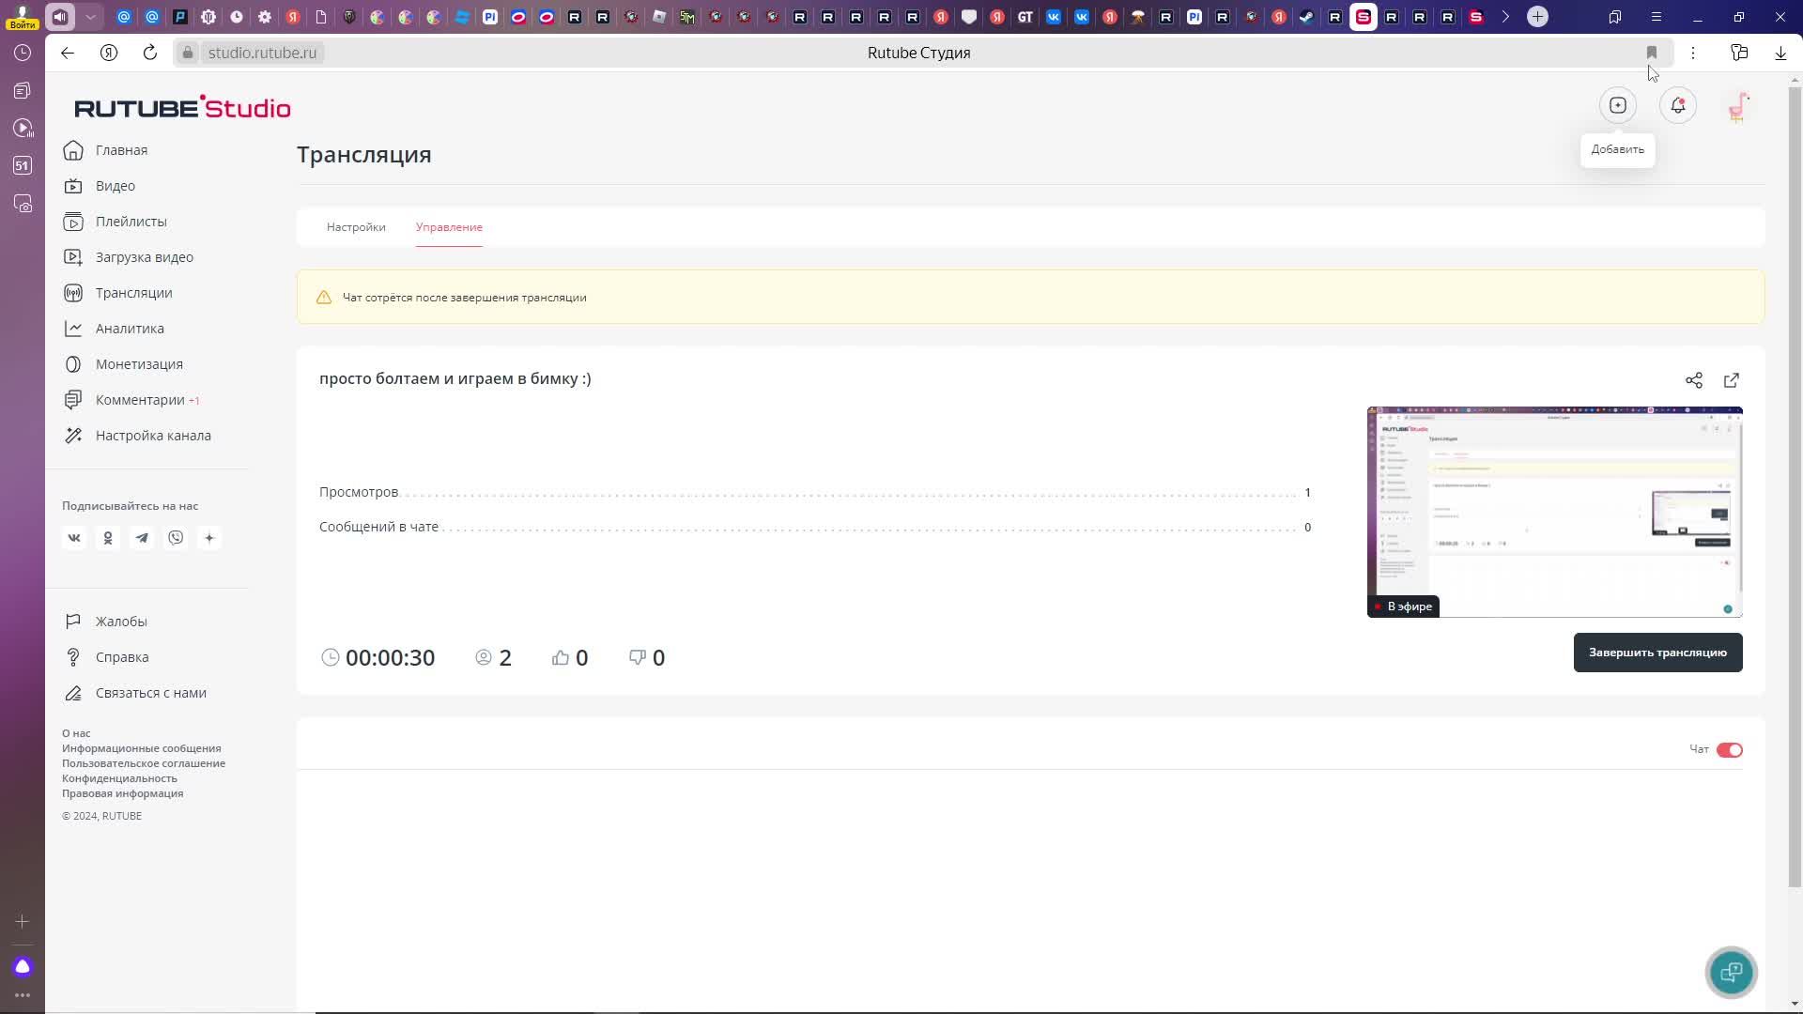Viewport: 1803px width, 1014px height.
Task: Click the Связаться с нами pencil icon
Action: [x=73, y=693]
